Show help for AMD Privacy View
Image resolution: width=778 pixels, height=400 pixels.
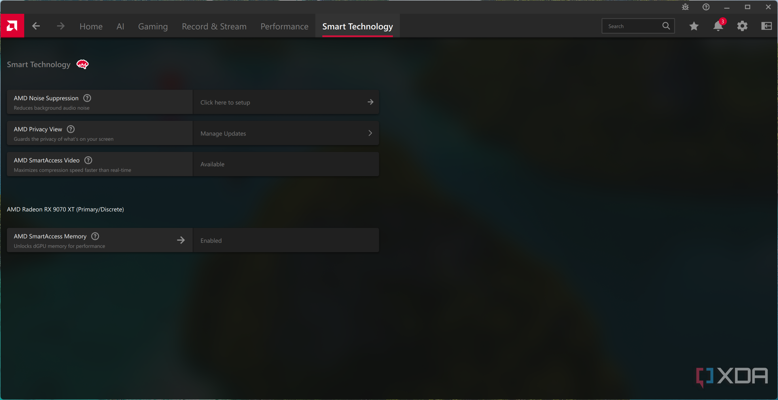[x=71, y=129]
